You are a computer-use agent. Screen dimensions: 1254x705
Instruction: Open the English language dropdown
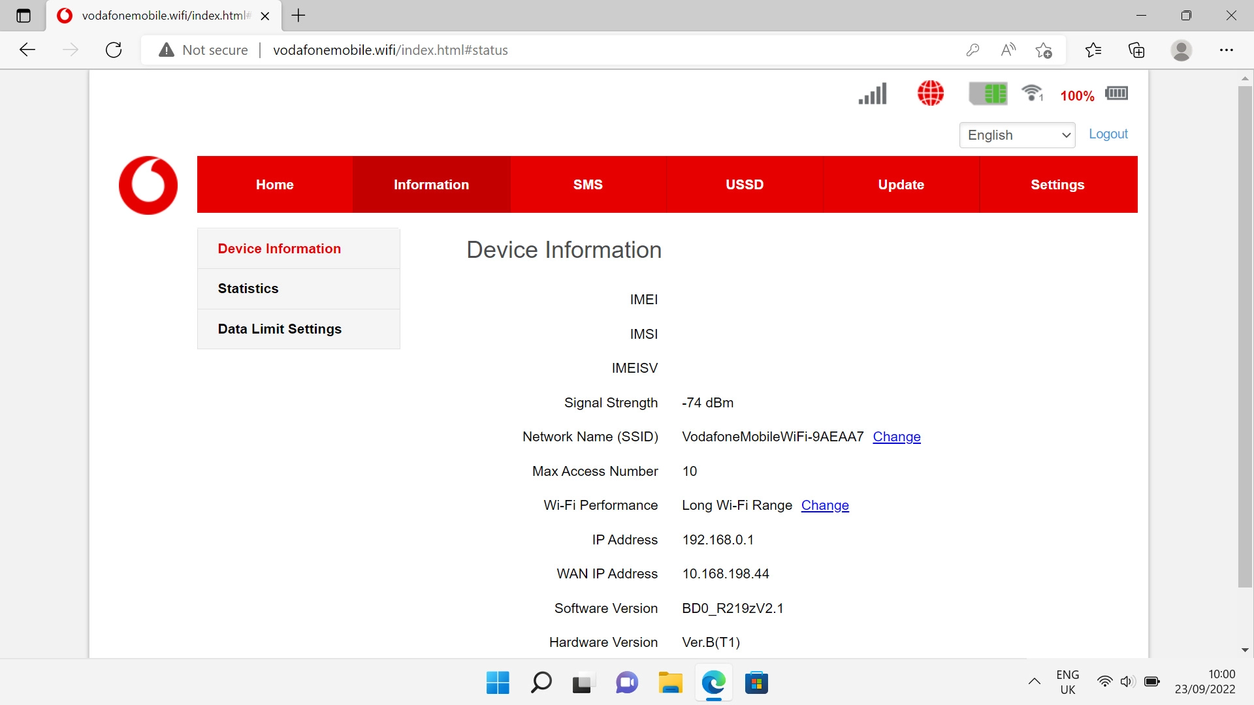[1016, 135]
